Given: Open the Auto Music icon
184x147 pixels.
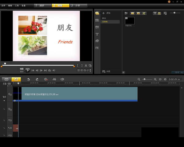Looking at the screenshot, I should coord(62,79).
